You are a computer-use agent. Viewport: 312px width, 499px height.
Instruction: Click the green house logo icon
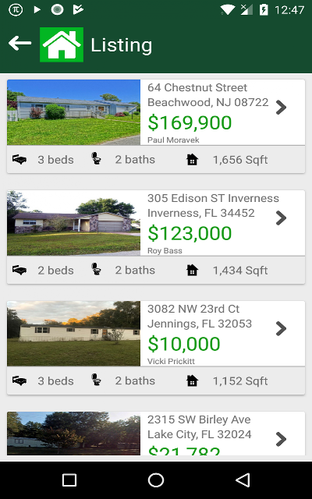(x=62, y=44)
